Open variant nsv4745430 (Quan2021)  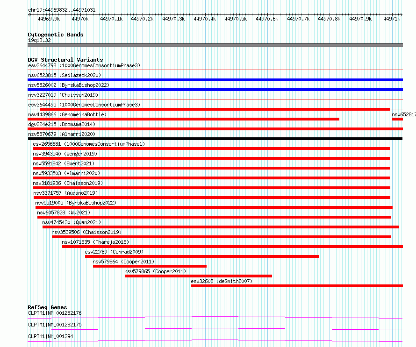(x=72, y=222)
